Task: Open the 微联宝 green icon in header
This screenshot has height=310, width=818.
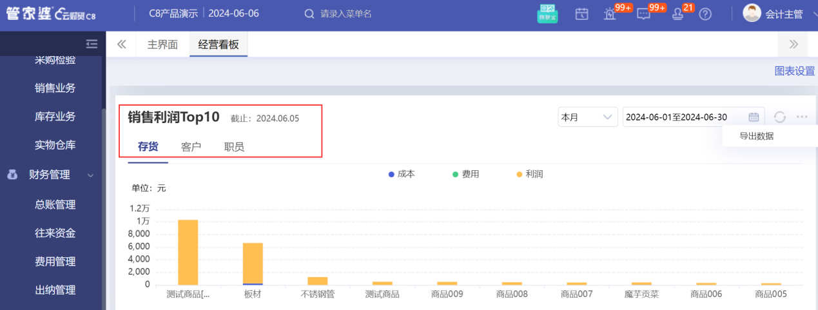Action: [x=547, y=14]
